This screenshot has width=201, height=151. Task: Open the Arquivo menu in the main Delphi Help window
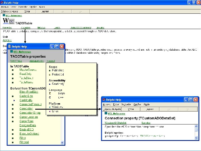click(x=5, y=7)
